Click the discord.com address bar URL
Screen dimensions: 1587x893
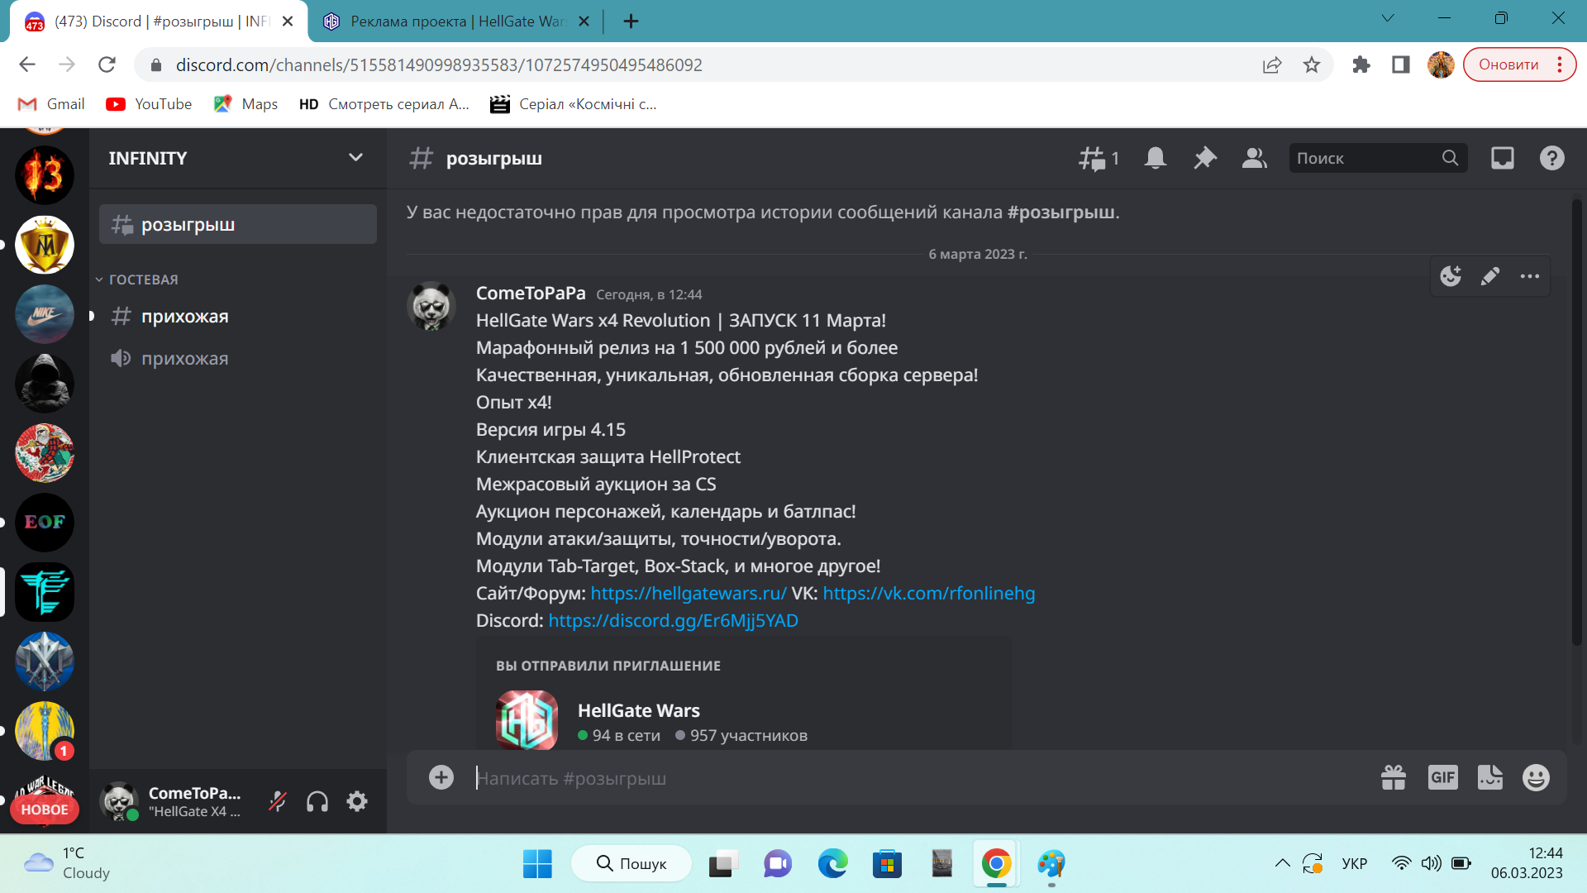pyautogui.click(x=439, y=64)
